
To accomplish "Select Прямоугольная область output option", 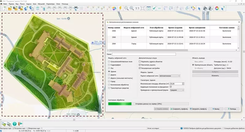I will click(193, 65).
